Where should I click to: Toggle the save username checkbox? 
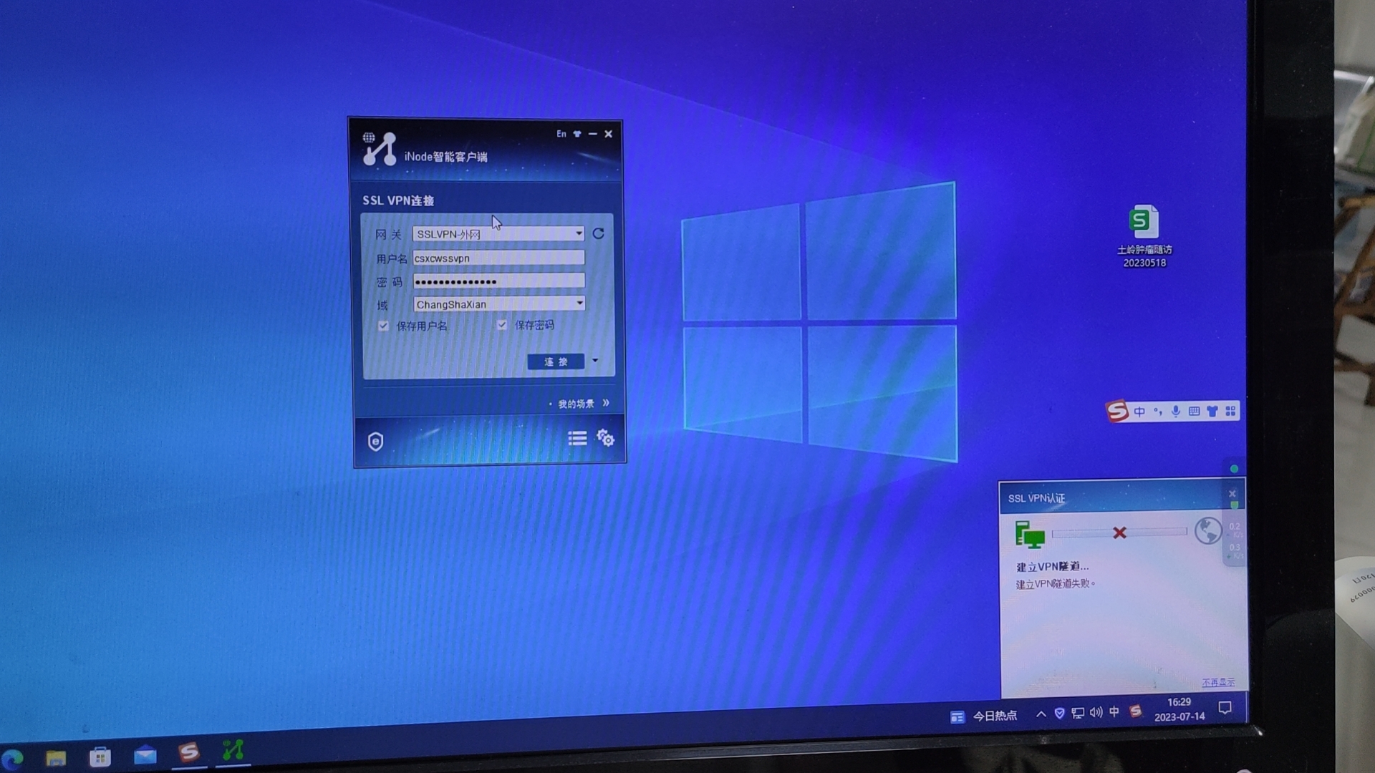pyautogui.click(x=383, y=326)
